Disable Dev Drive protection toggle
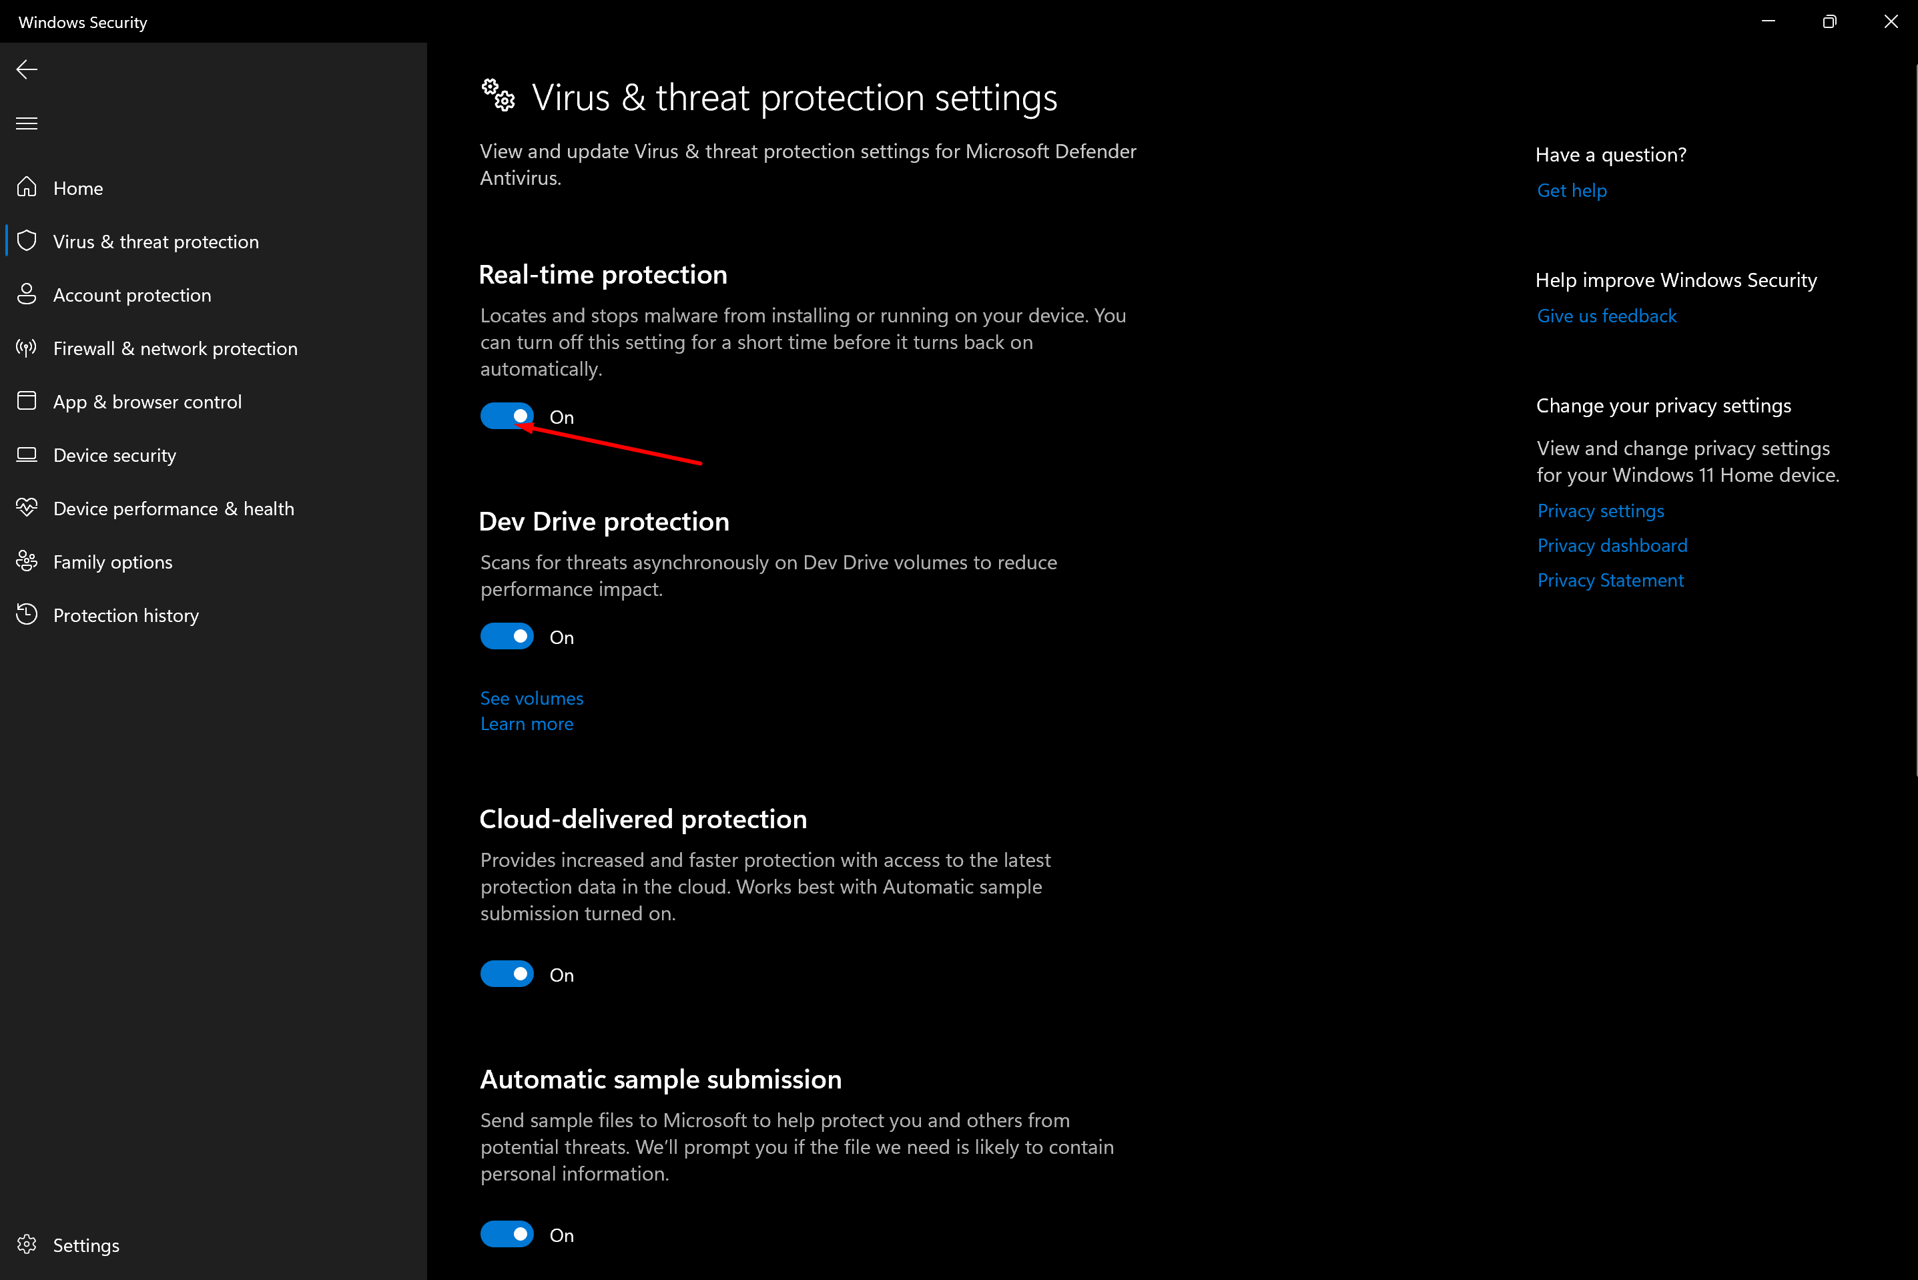This screenshot has height=1280, width=1918. tap(507, 637)
